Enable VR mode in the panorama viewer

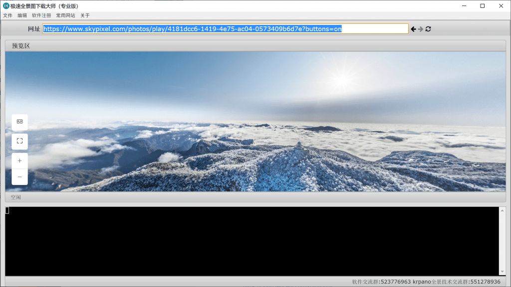tap(20, 122)
